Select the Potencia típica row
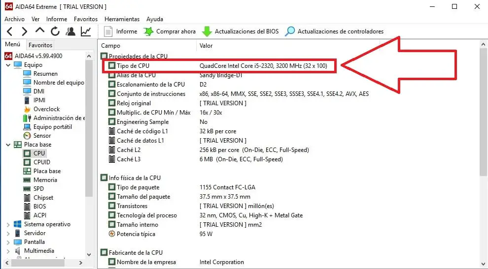Screen dimensions: 488x269 click(x=160, y=234)
